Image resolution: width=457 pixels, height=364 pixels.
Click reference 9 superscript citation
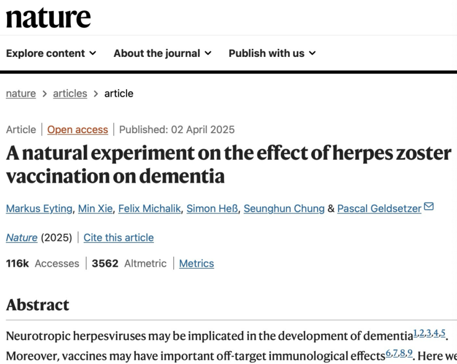coord(410,353)
